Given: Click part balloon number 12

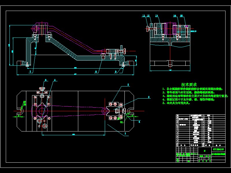Looking at the screenshot, I should point(148,16).
